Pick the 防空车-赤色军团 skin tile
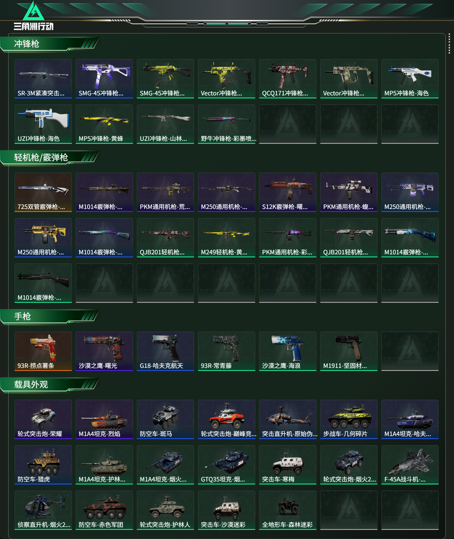Viewport: 454px width, 539px height. pyautogui.click(x=104, y=510)
